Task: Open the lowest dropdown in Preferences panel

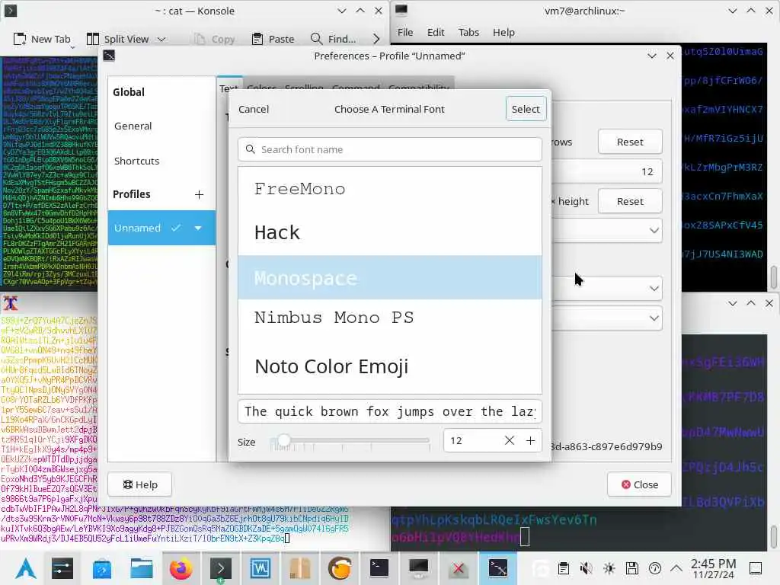Action: click(x=654, y=318)
